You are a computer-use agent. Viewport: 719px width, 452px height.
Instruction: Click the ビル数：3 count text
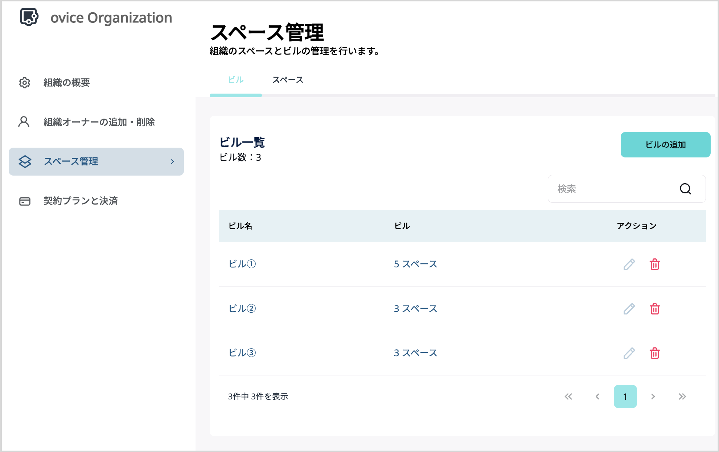240,157
